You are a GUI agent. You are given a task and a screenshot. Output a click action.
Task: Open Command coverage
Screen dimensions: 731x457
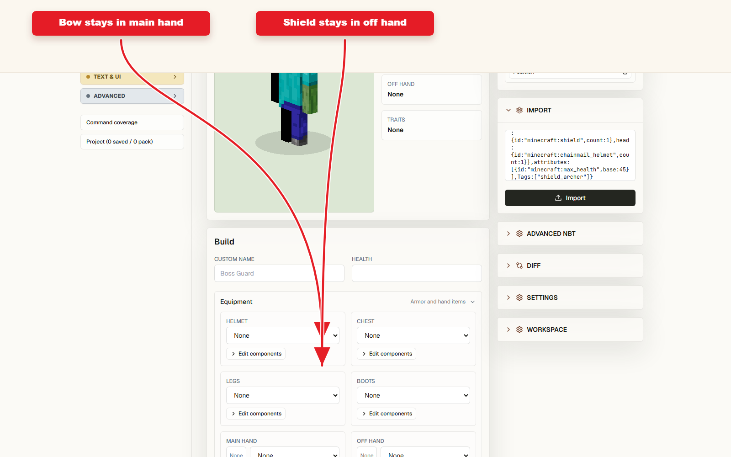pos(132,122)
